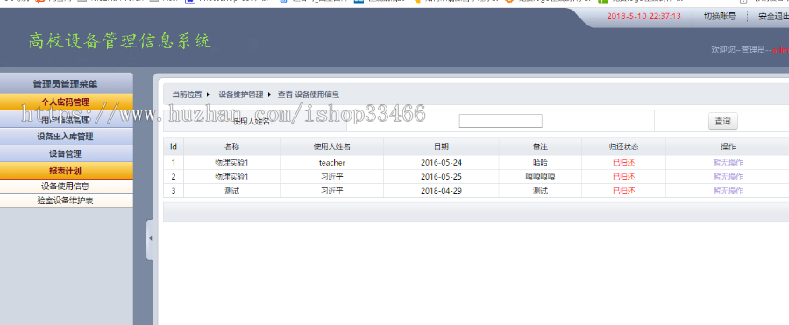Click 已归还 status in 2016-05-25 row

click(x=623, y=177)
